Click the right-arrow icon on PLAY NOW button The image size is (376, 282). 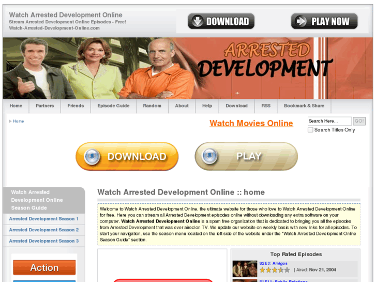(300, 21)
